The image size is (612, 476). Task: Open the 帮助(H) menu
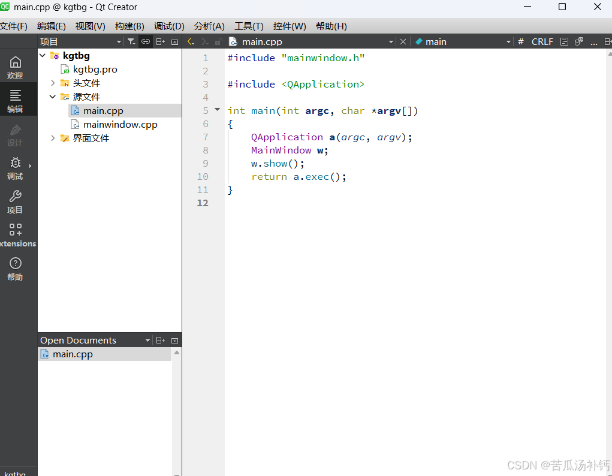pos(331,26)
